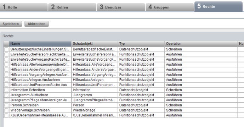Check the Hilfeanlass.AndereVorgaengeEigen row checkbox
Screen dimensions: 244x127
click(6, 69)
